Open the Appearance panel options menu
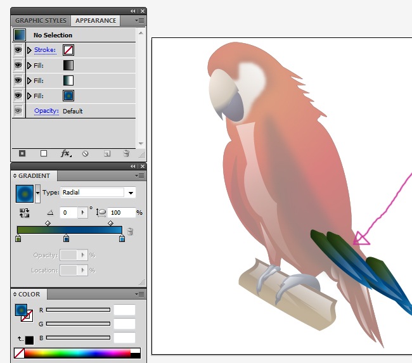The width and height of the screenshot is (412, 363). point(140,20)
